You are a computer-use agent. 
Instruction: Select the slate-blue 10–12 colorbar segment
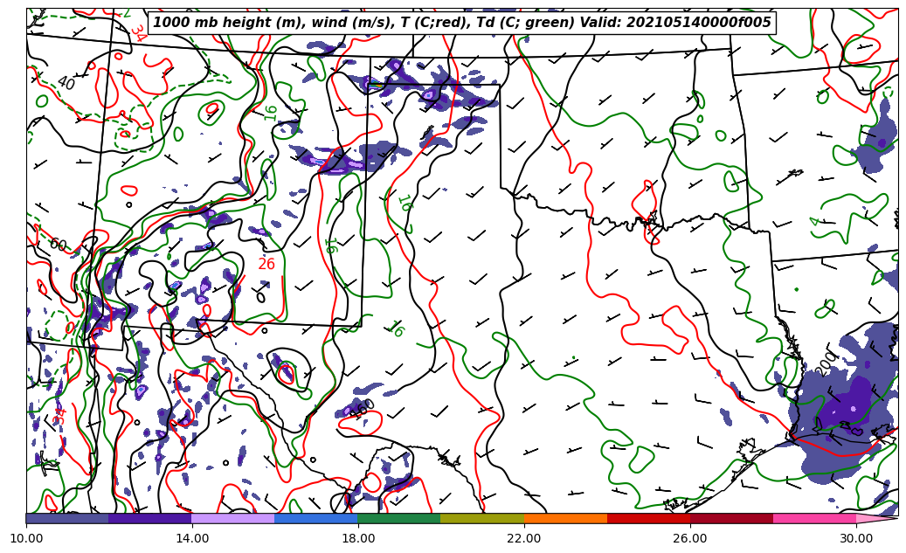(x=67, y=518)
